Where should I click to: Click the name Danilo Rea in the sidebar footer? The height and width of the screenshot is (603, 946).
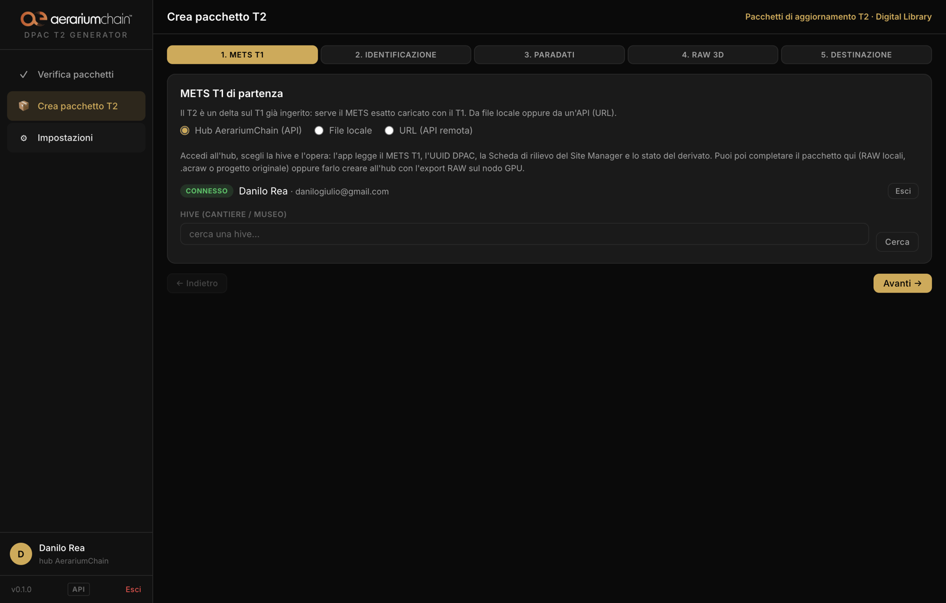(62, 548)
